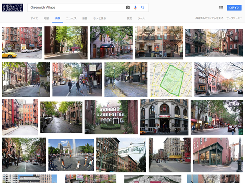The image size is (245, 183).
Task: Start voice search with microphone icon
Action: click(135, 8)
